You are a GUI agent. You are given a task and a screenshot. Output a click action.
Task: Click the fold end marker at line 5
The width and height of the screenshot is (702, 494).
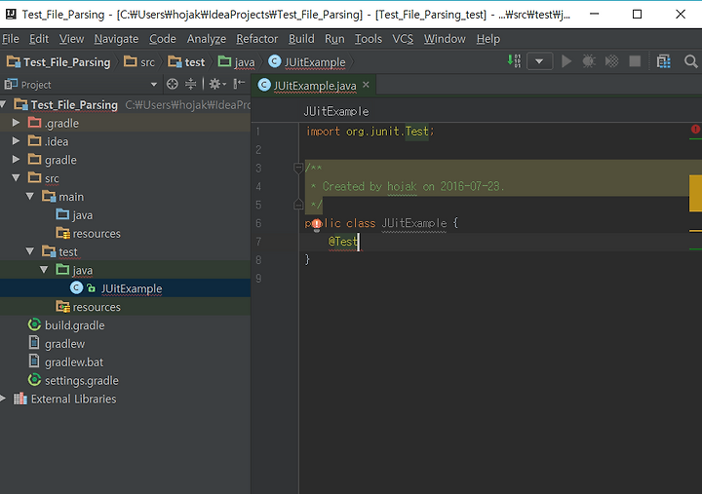pos(298,205)
